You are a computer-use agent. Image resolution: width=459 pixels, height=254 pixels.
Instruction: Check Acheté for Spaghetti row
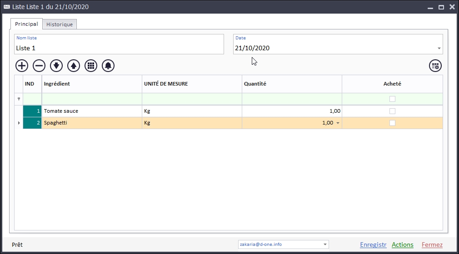tap(392, 123)
